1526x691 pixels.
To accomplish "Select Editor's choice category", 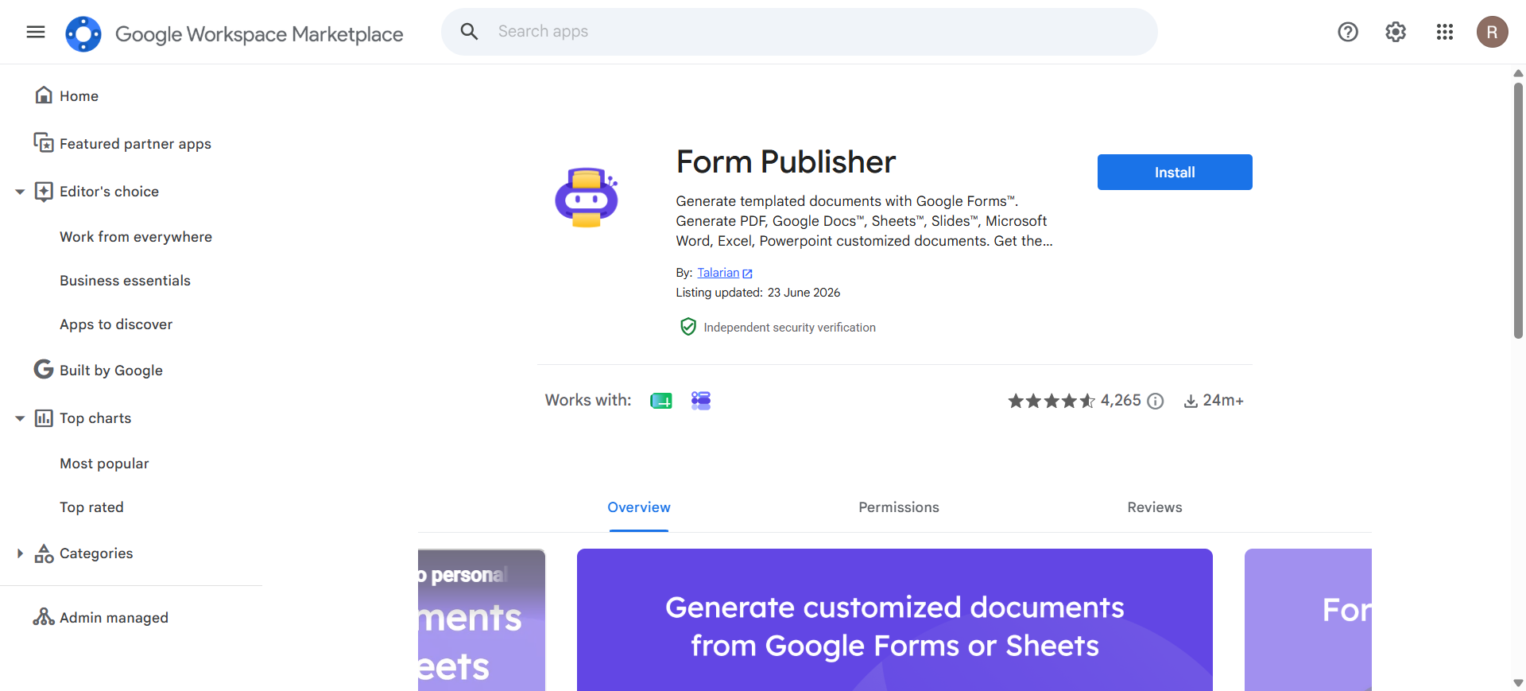I will pyautogui.click(x=109, y=192).
